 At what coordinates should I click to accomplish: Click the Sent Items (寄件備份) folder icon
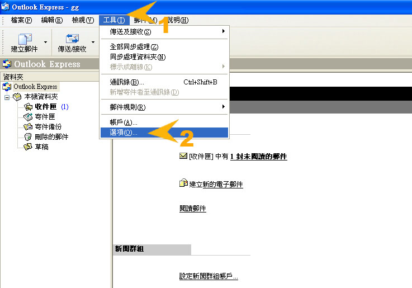[x=28, y=126]
